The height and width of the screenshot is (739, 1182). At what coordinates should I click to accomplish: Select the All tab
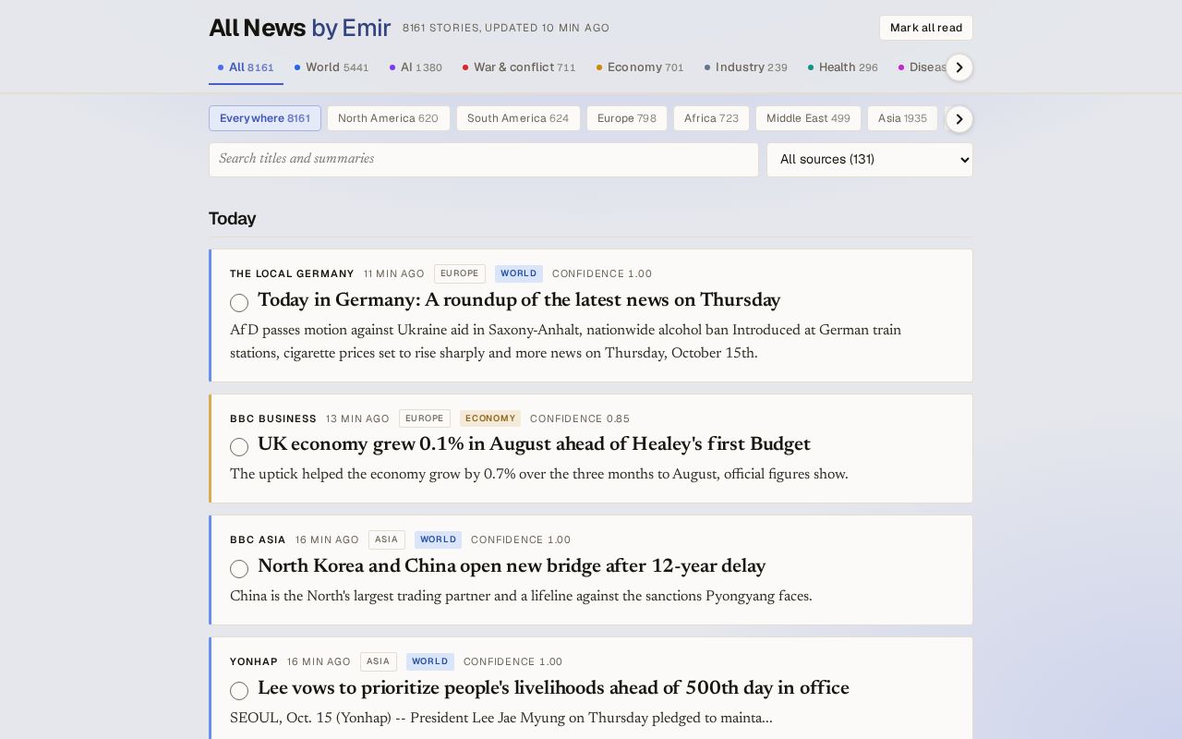(246, 67)
